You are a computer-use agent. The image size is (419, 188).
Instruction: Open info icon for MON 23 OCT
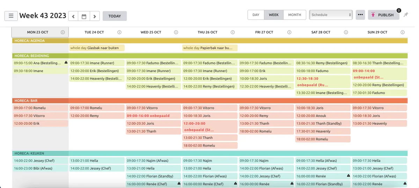63,32
